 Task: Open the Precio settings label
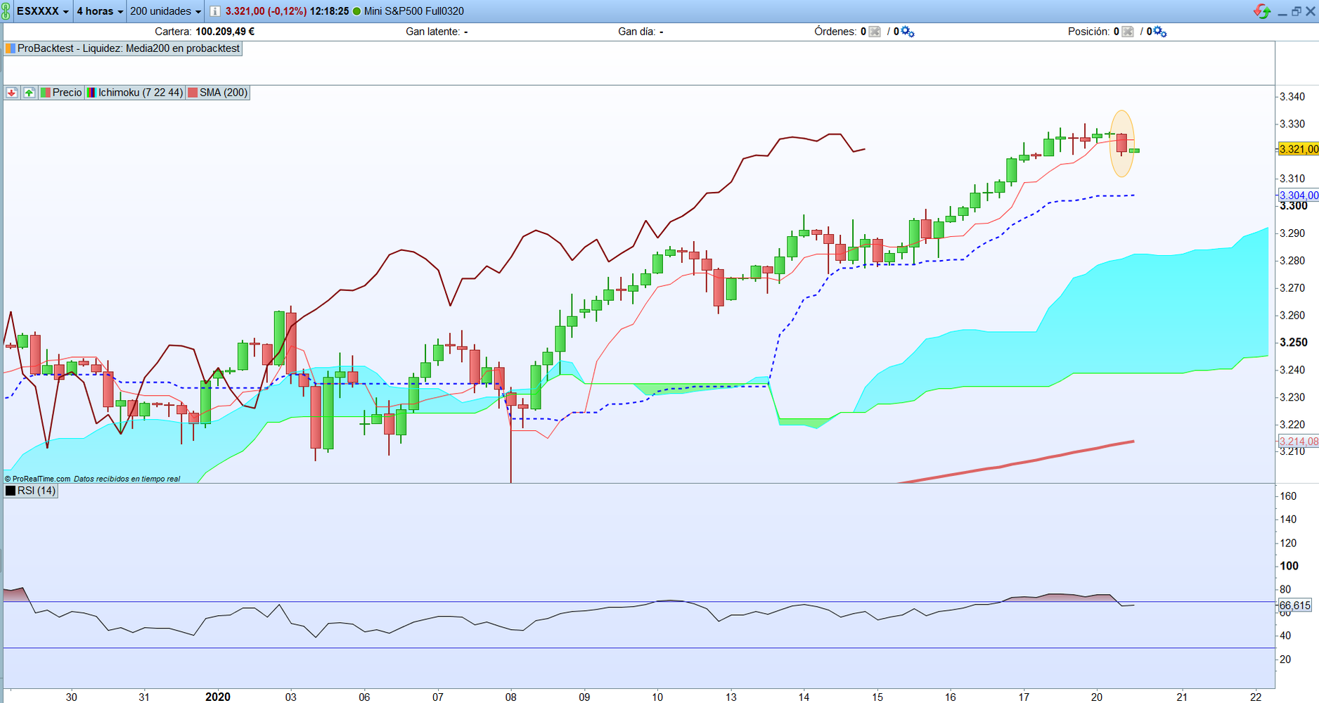pyautogui.click(x=61, y=93)
